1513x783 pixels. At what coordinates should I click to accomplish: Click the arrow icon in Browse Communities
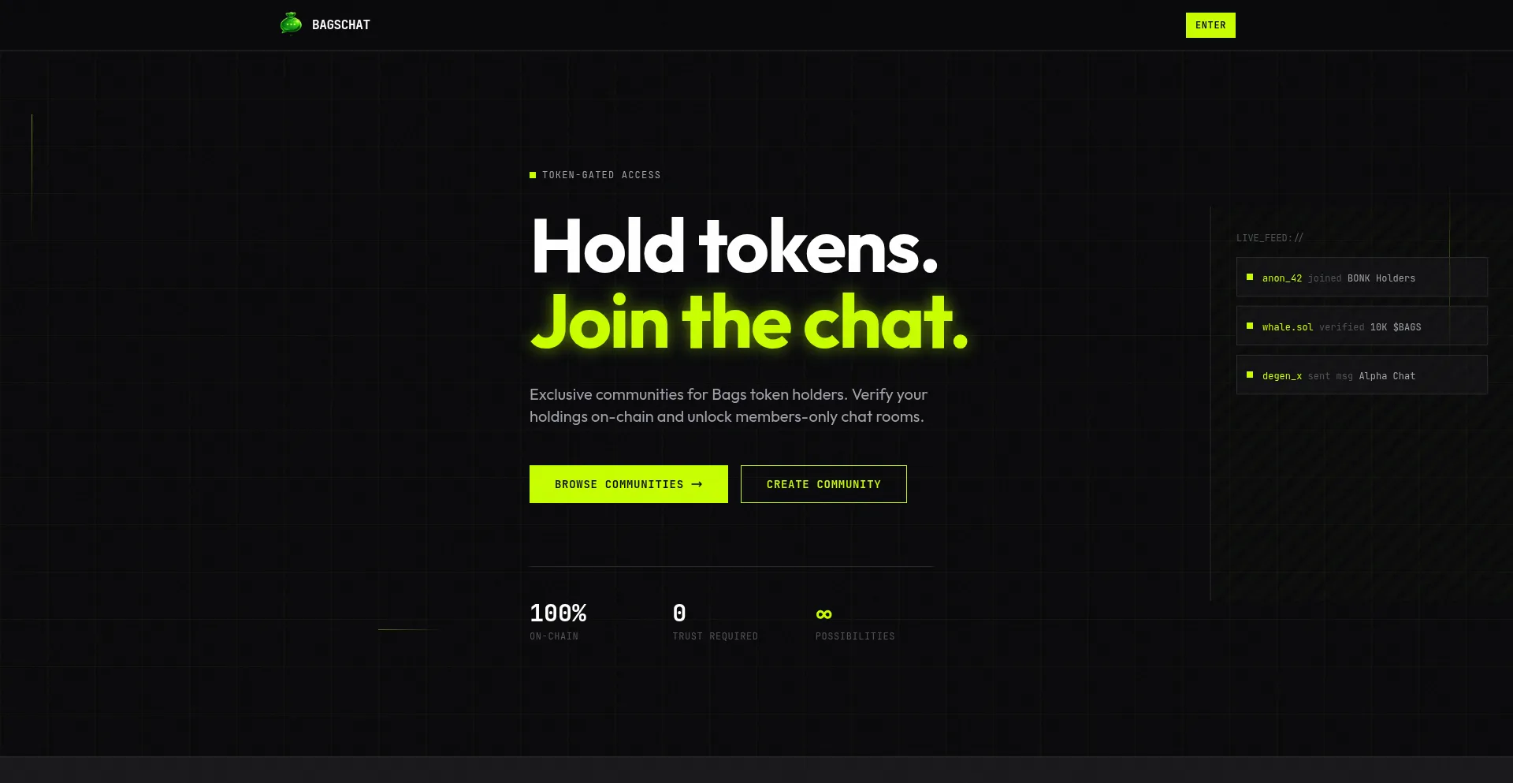(x=697, y=484)
